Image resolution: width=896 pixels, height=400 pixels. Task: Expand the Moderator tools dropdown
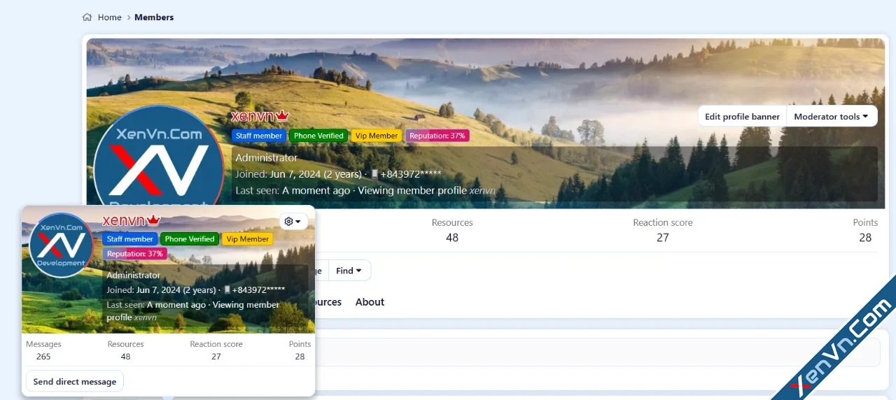click(831, 117)
